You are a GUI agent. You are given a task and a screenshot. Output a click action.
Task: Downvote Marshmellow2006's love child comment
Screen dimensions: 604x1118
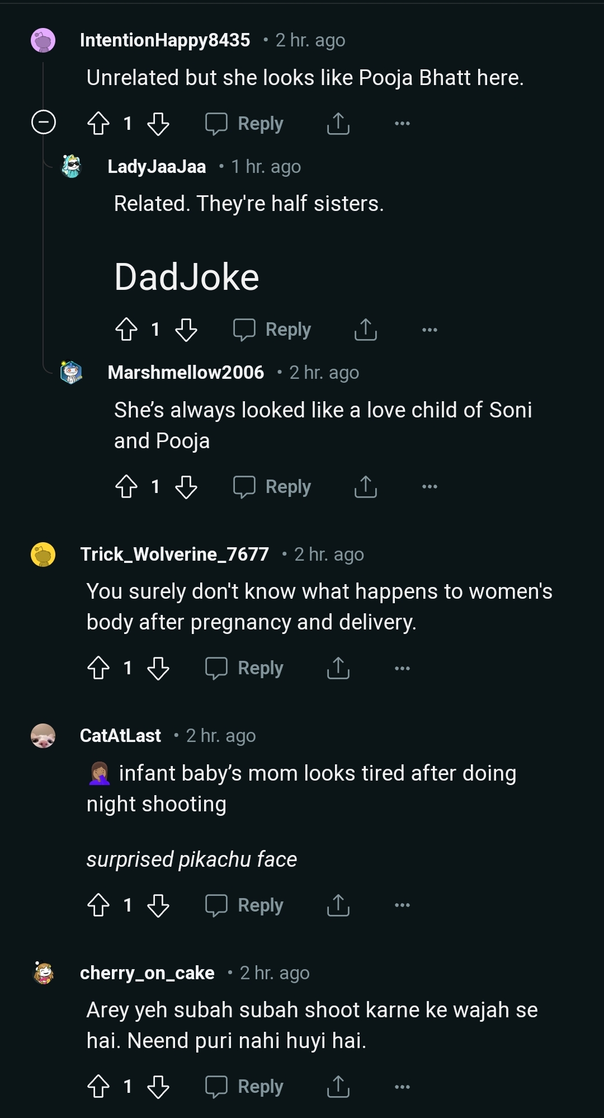point(186,487)
